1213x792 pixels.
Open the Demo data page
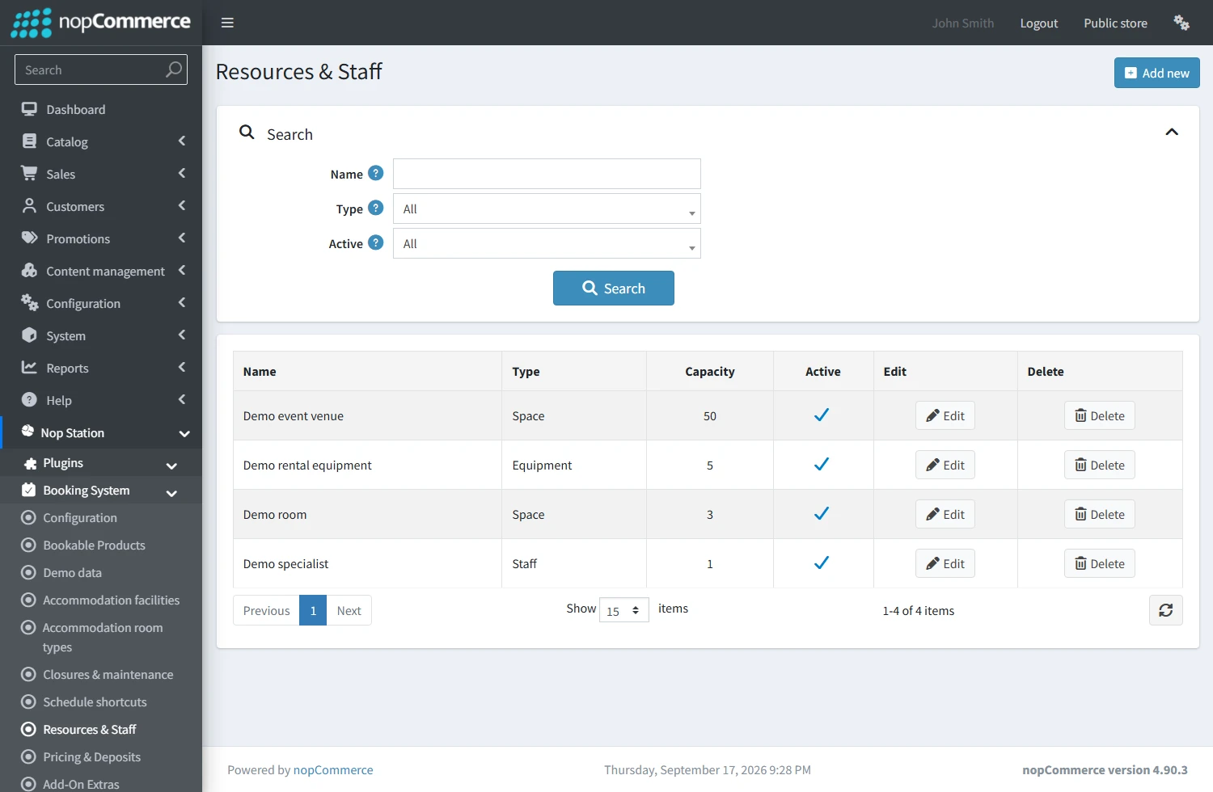tap(72, 572)
